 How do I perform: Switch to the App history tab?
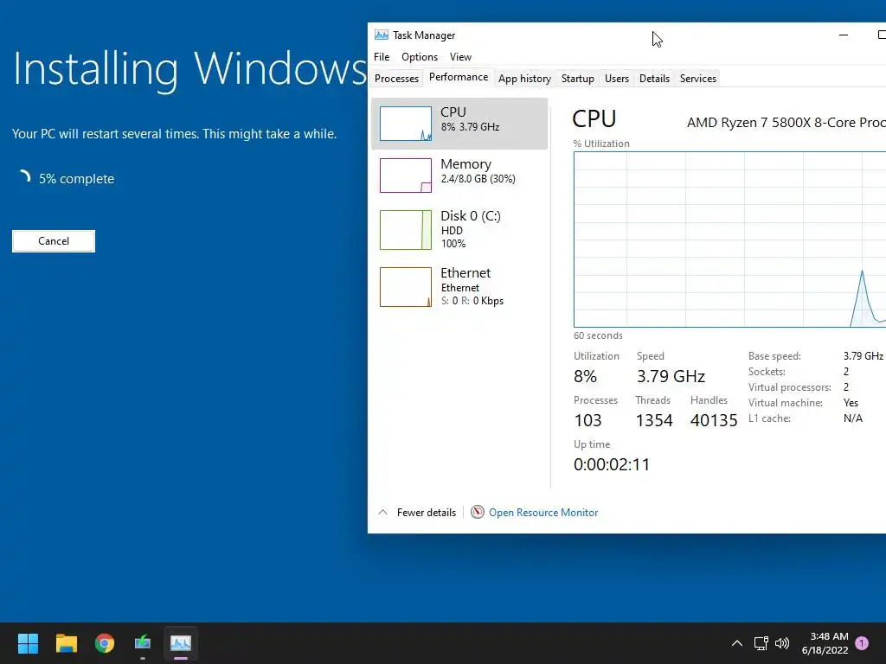click(524, 79)
